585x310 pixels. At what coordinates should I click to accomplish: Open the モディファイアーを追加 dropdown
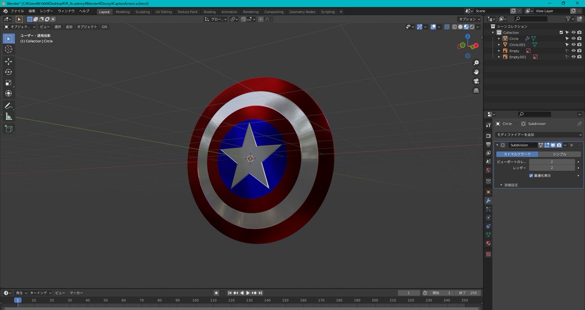[x=538, y=135]
